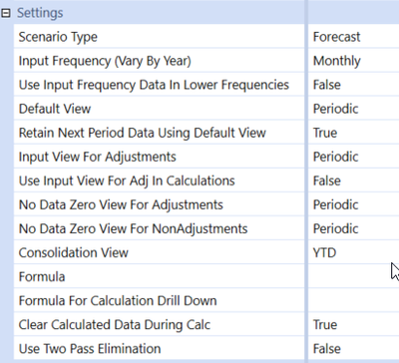
Task: Select Input View For Adjustments value
Action: coord(354,157)
